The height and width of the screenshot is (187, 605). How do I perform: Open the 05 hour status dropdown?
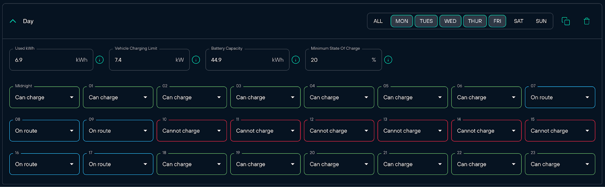(413, 97)
